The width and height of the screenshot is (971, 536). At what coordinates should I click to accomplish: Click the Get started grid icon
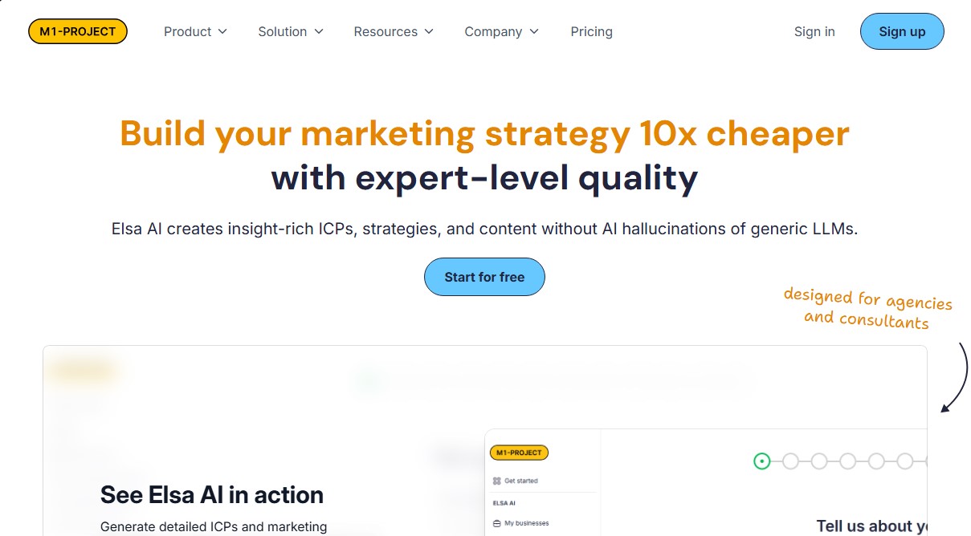point(497,481)
